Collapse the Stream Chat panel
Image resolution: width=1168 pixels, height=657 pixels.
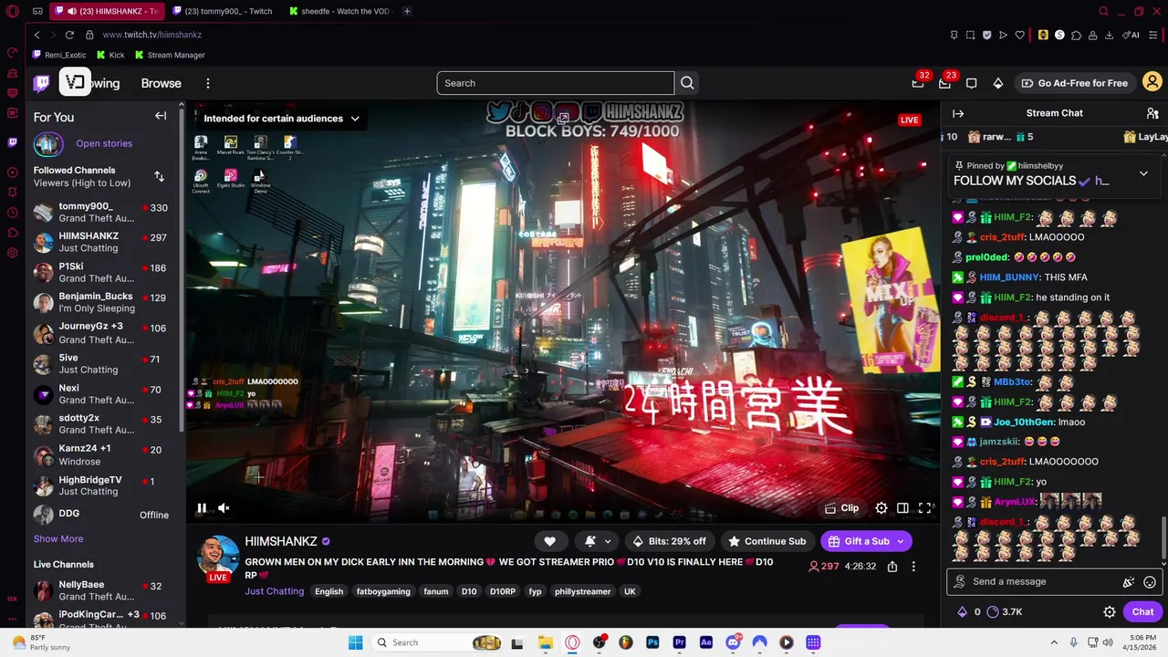[x=958, y=114]
